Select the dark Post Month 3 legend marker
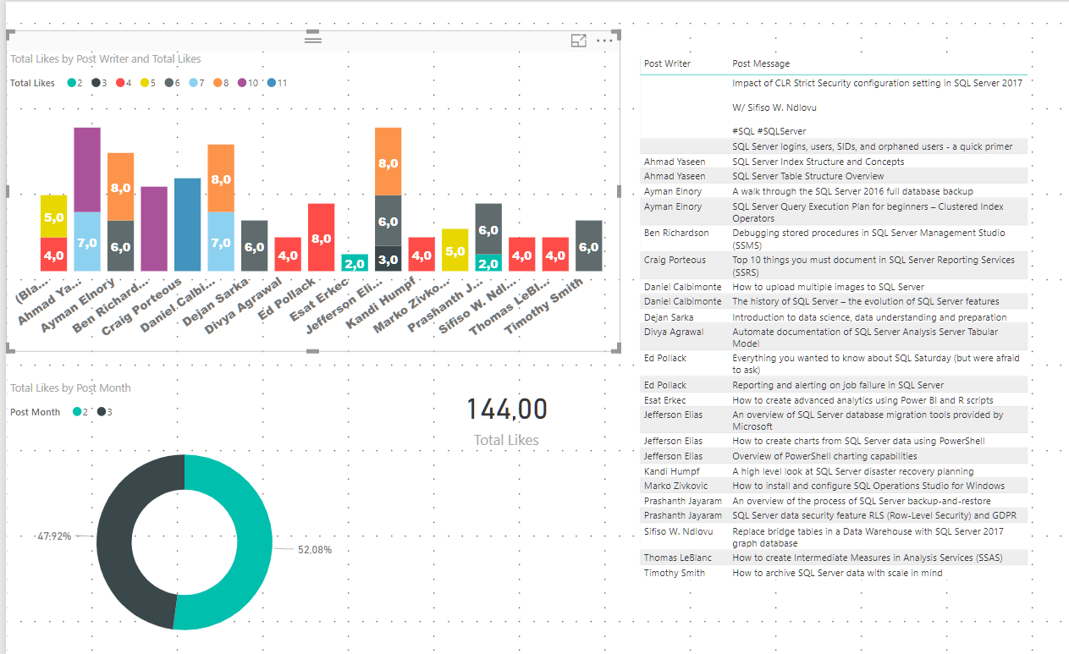The width and height of the screenshot is (1069, 654). click(x=102, y=412)
